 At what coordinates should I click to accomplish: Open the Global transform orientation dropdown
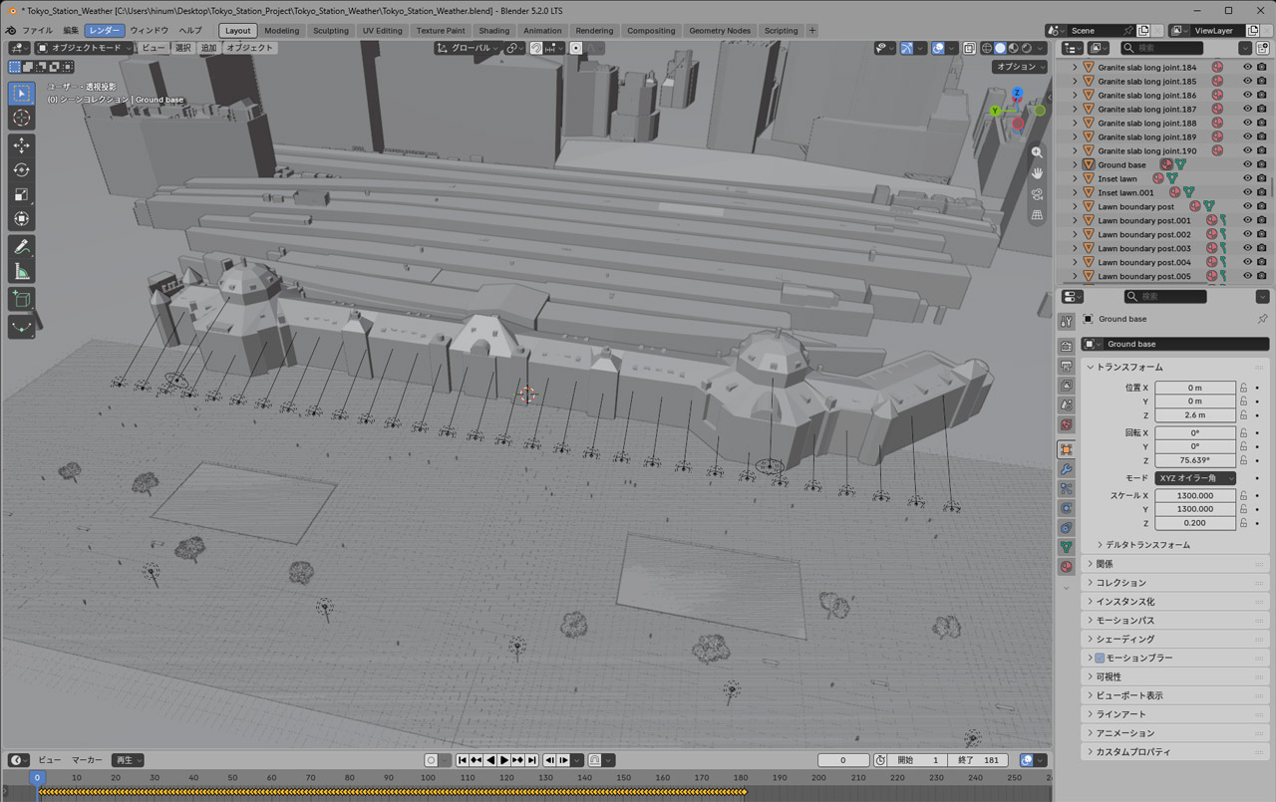tap(468, 48)
